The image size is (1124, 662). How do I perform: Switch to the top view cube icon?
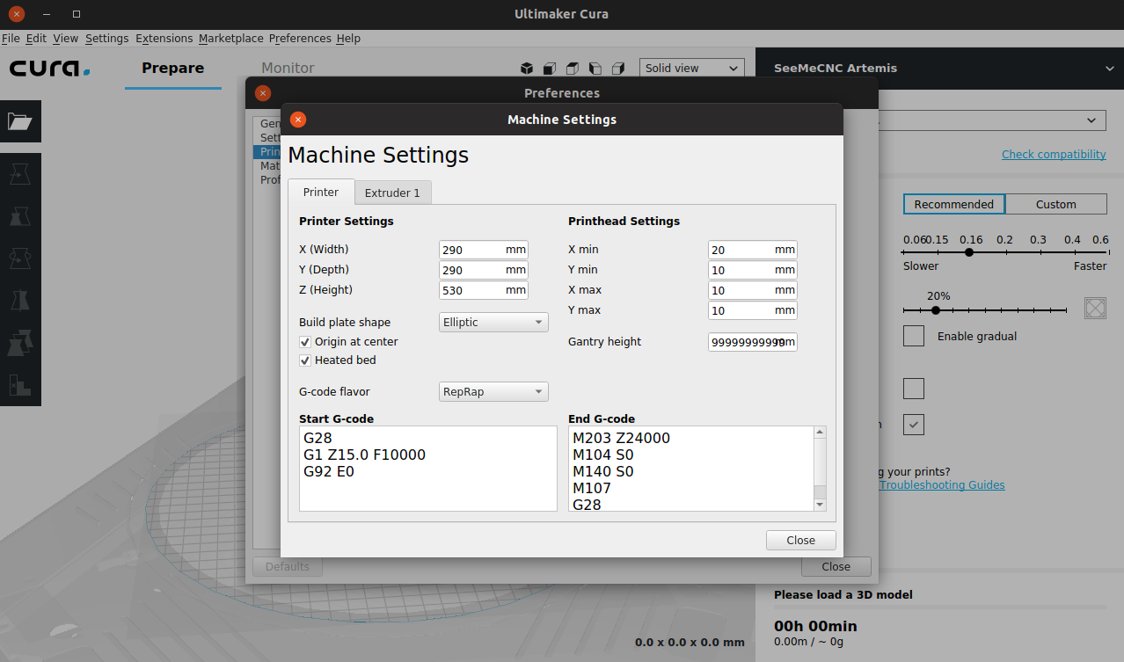(x=573, y=68)
